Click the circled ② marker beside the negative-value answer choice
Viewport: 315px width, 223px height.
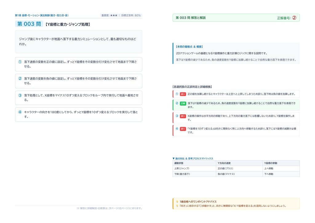point(20,79)
